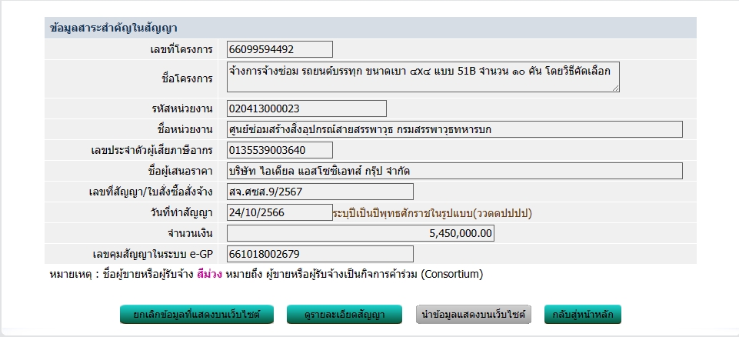Click the resize handle of ชื่อโครงการ textarea
Image resolution: width=739 pixels, height=337 pixels.
click(615, 88)
